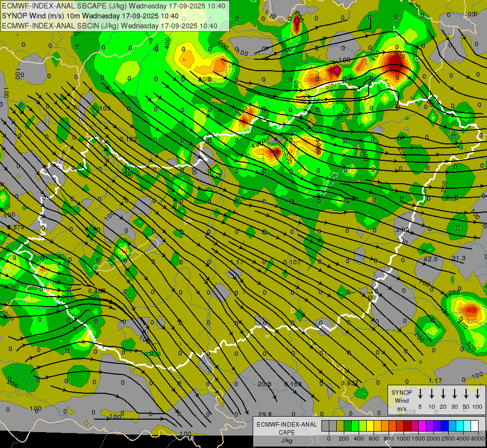The image size is (487, 448).
Task: Click the 10 m/s wind arrow in legend
Action: click(x=431, y=393)
